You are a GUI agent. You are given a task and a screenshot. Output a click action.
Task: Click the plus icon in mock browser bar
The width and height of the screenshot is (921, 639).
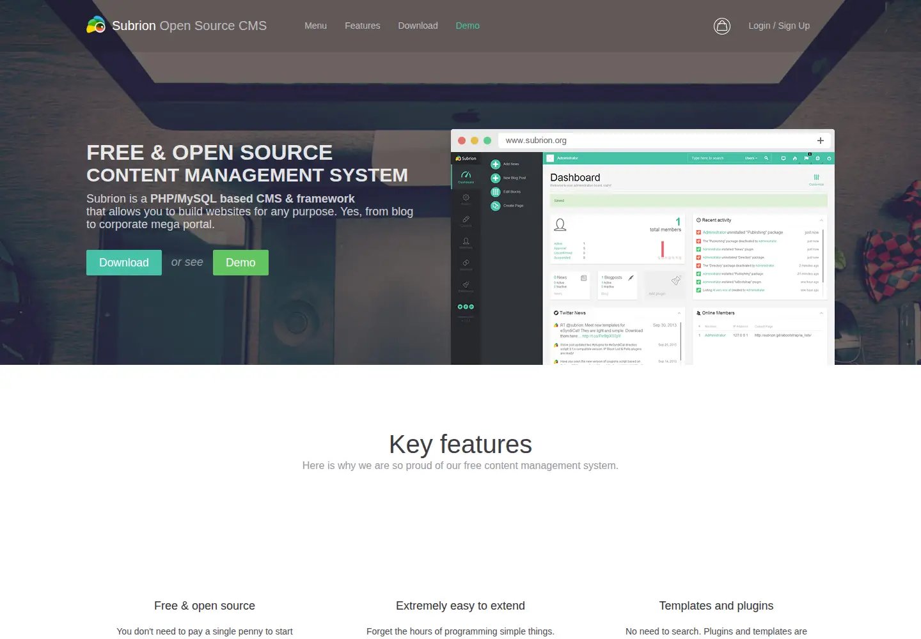[x=821, y=141]
